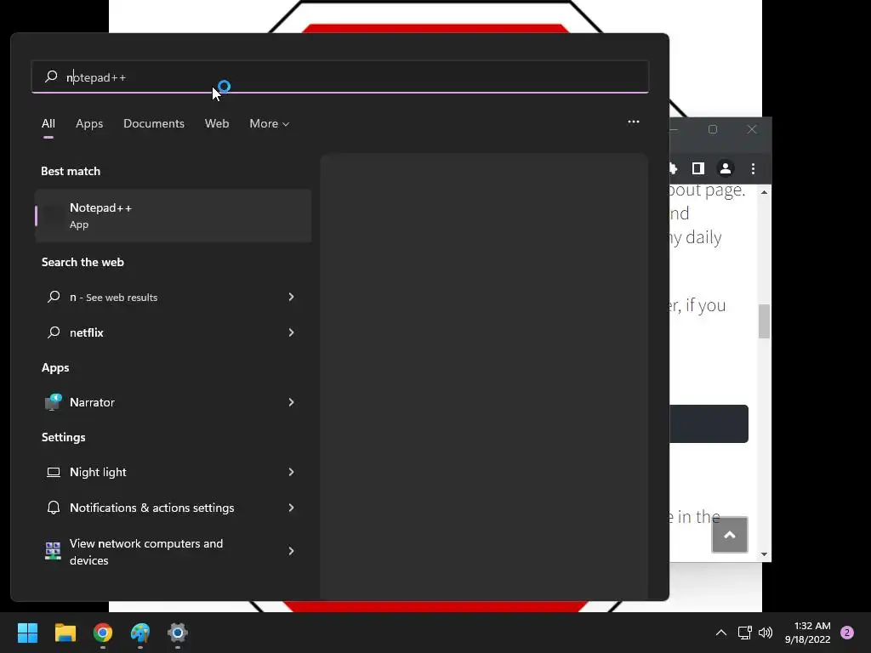Click the network status tray icon
This screenshot has width=871, height=653.
pos(744,633)
